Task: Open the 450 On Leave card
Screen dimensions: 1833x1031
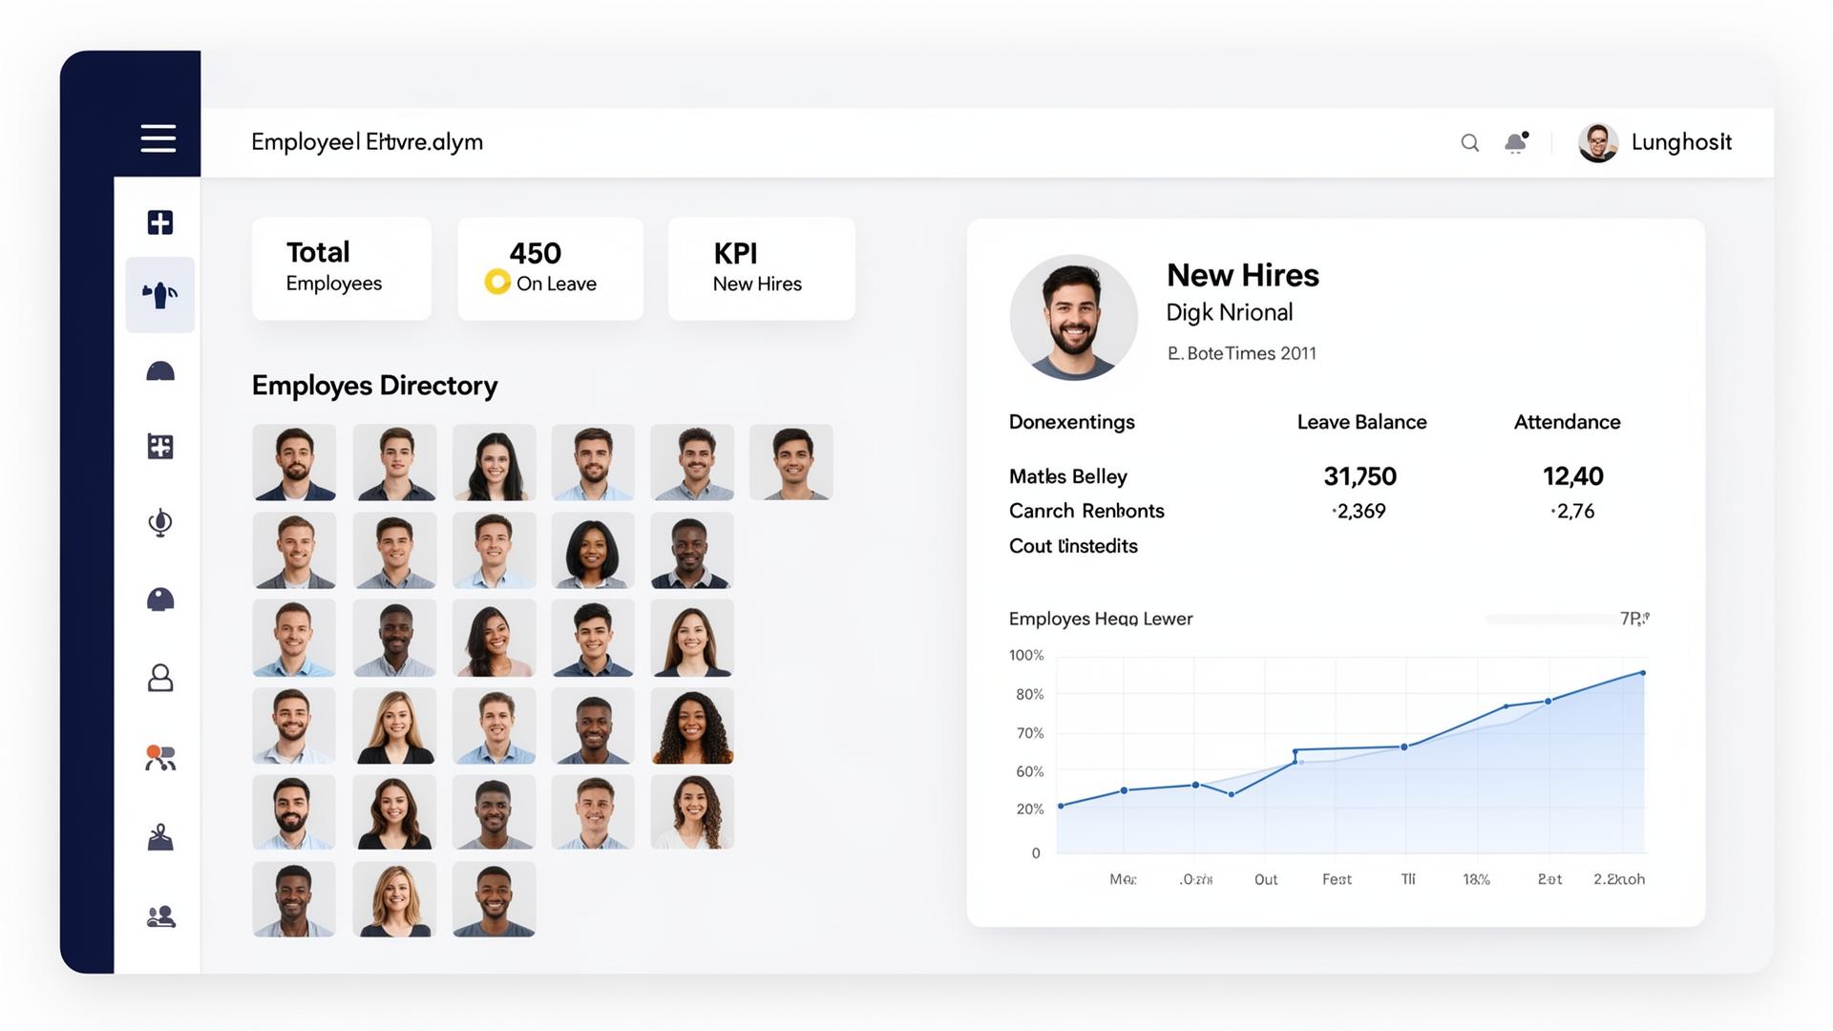Action: click(550, 268)
